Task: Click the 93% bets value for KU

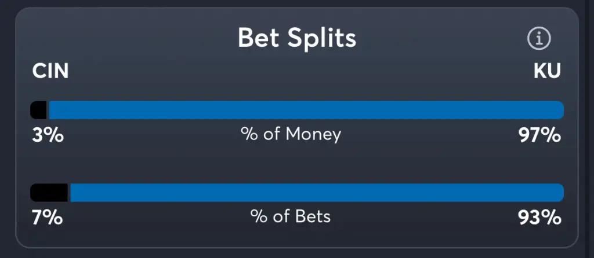Action: click(539, 218)
